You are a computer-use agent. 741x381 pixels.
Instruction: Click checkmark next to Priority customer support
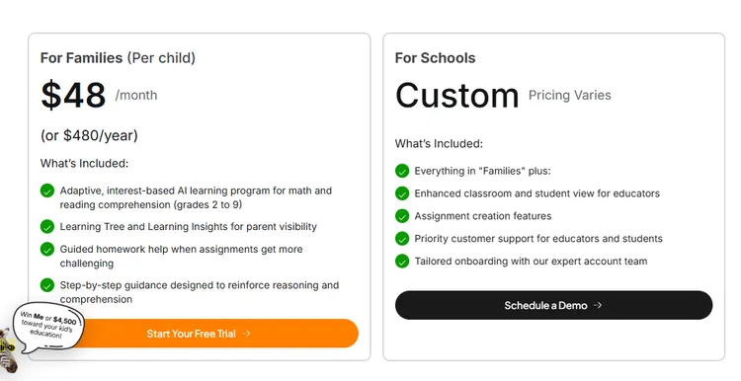coord(402,239)
